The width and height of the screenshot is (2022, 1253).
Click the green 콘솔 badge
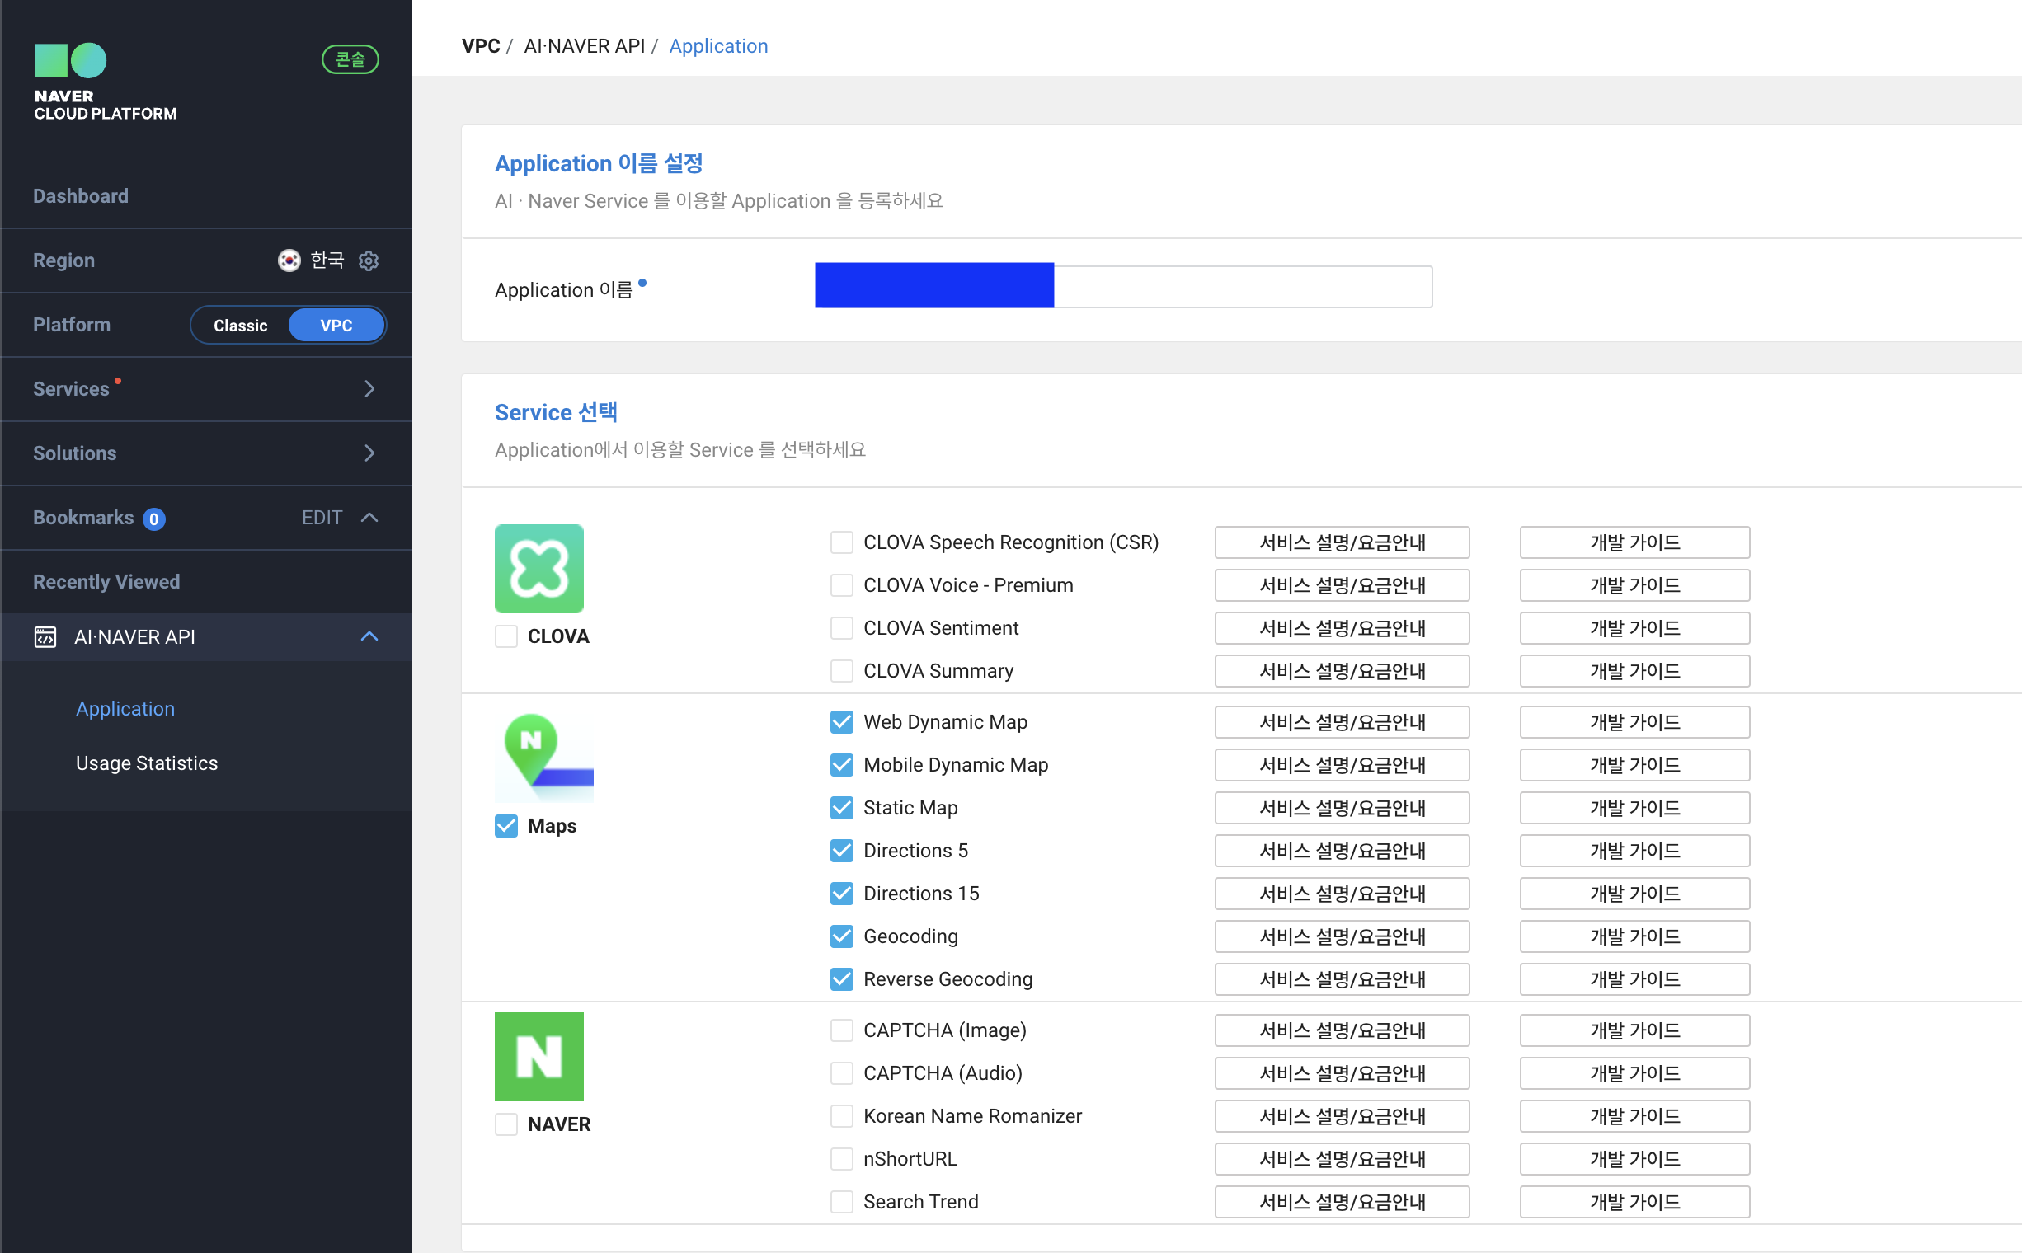point(350,59)
